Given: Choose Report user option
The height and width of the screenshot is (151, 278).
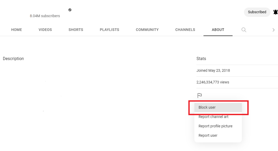Looking at the screenshot, I should tap(208, 135).
